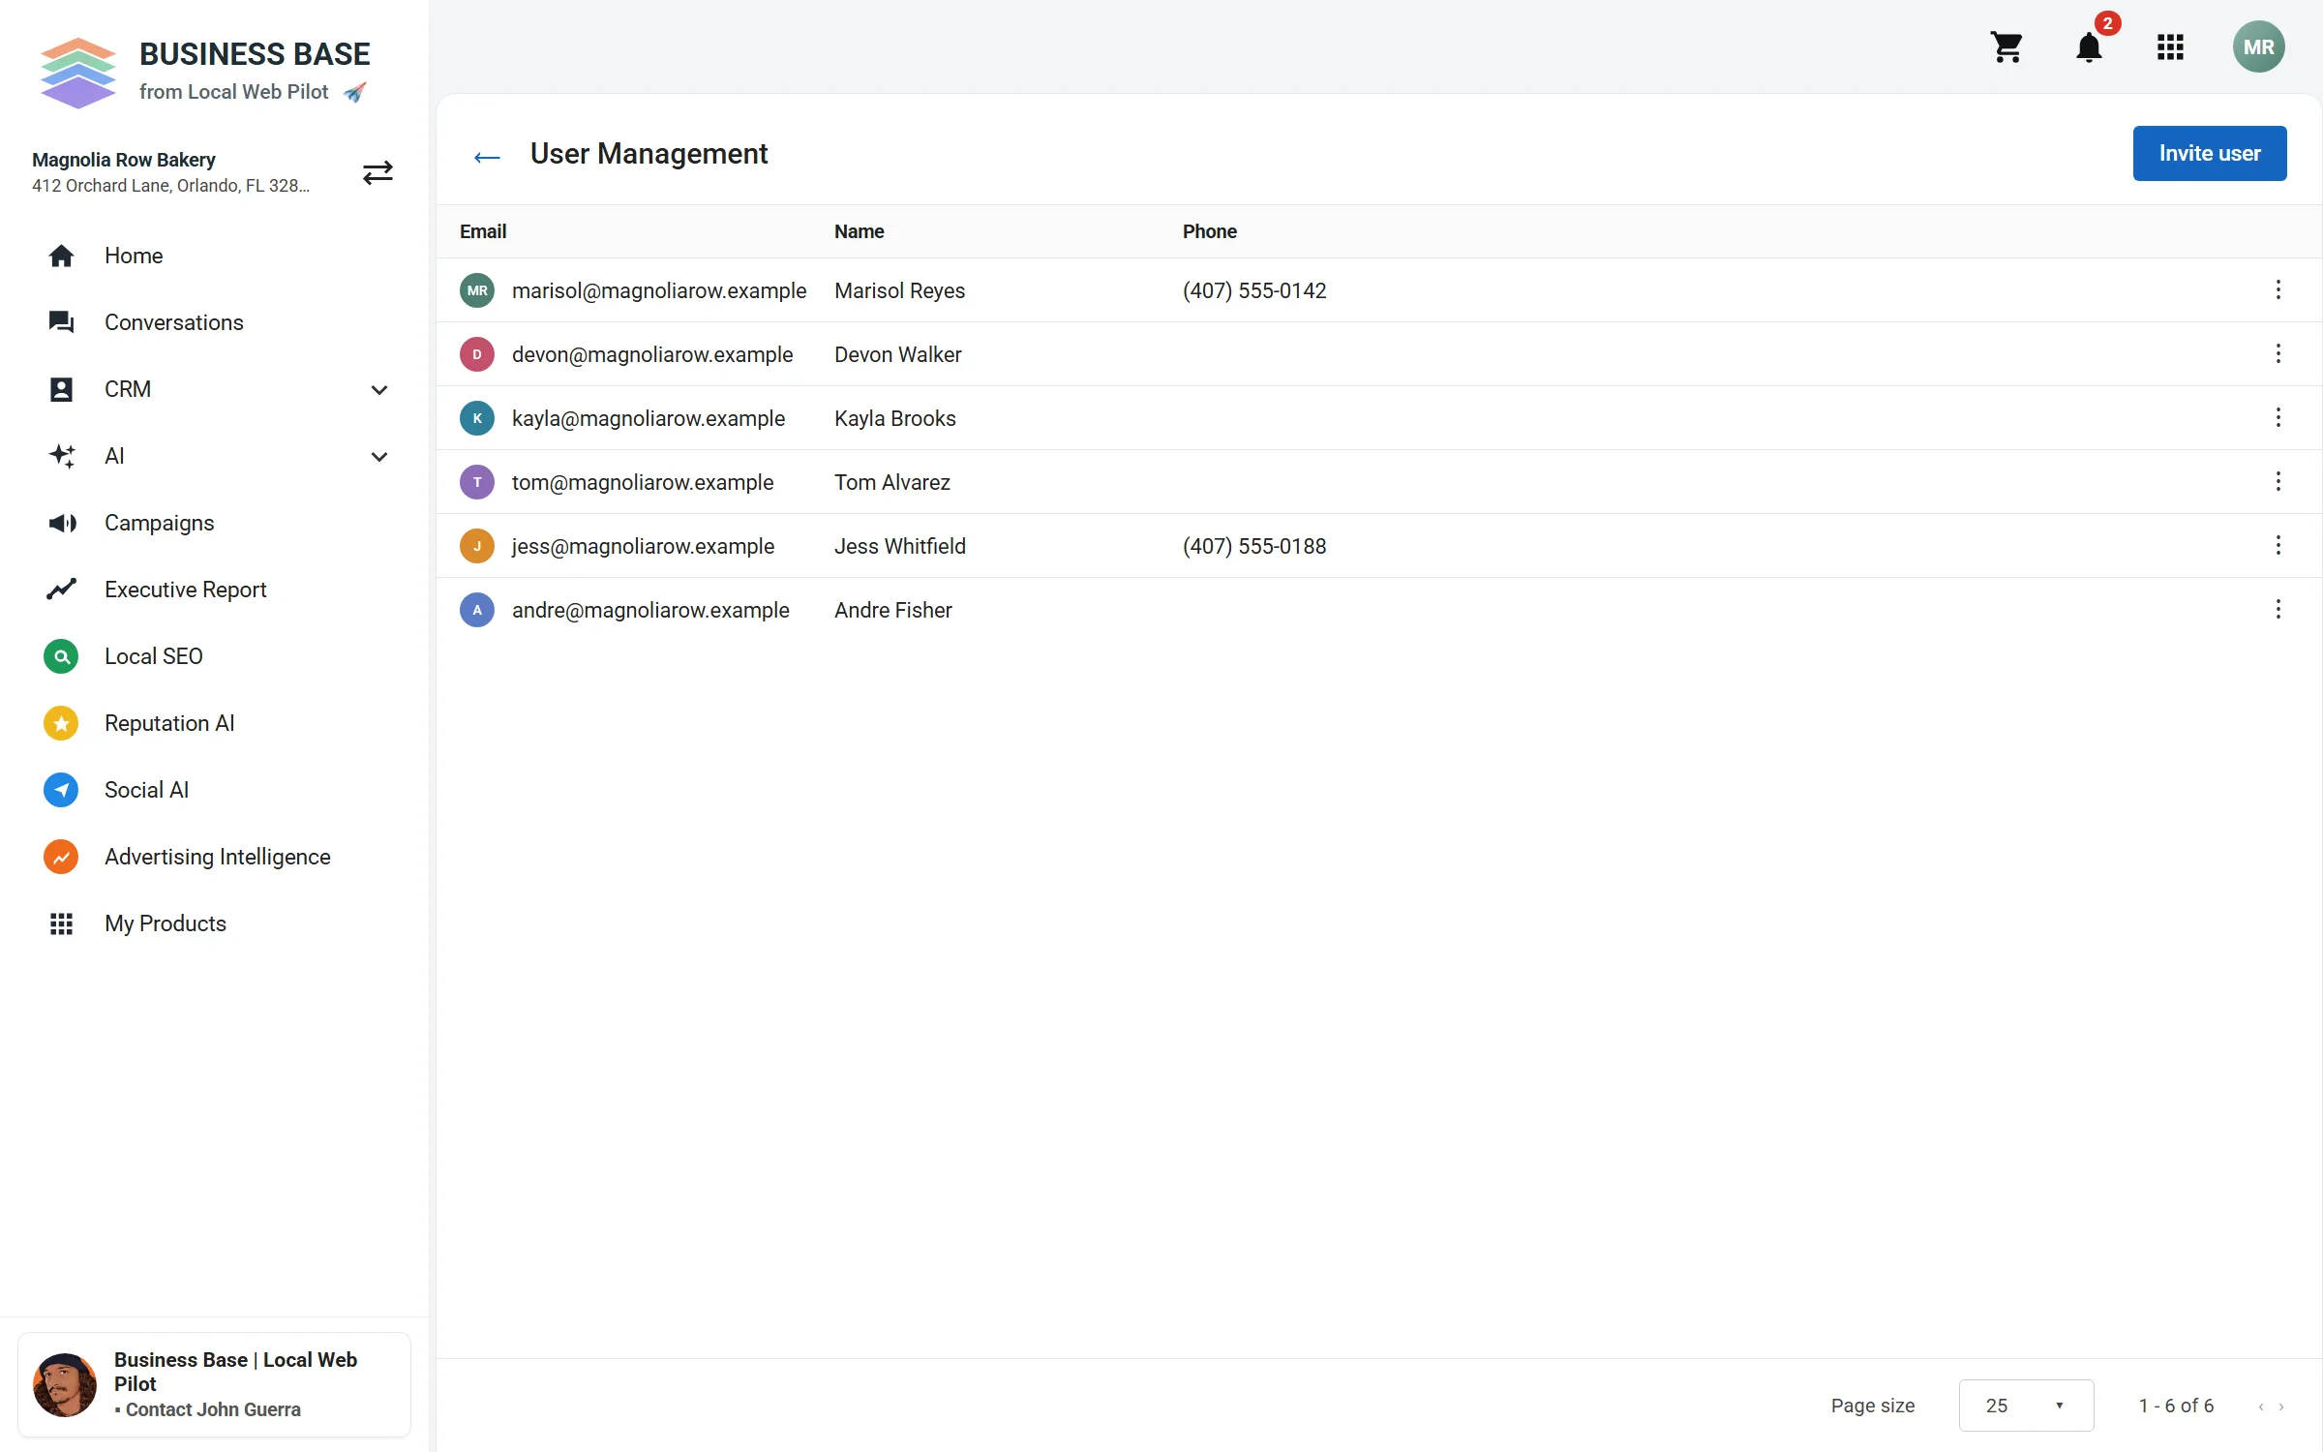Viewport: 2323px width, 1452px height.
Task: Click the Local SEO green search icon
Action: point(61,656)
